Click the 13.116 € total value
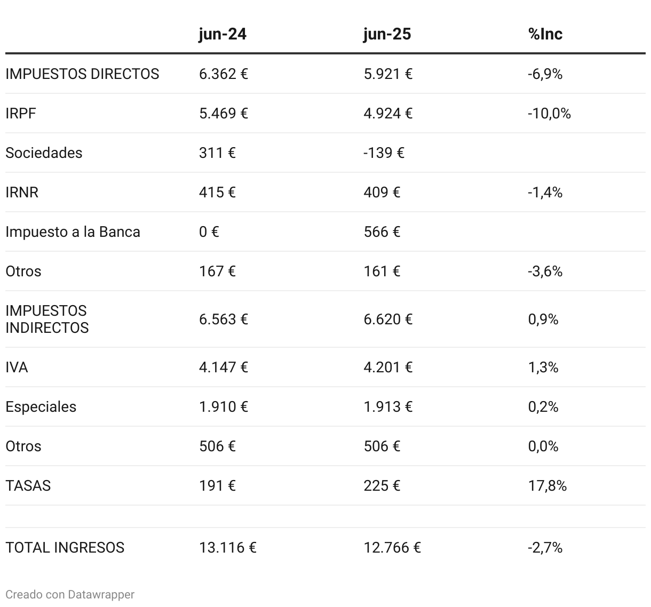The width and height of the screenshot is (651, 607). pyautogui.click(x=227, y=547)
